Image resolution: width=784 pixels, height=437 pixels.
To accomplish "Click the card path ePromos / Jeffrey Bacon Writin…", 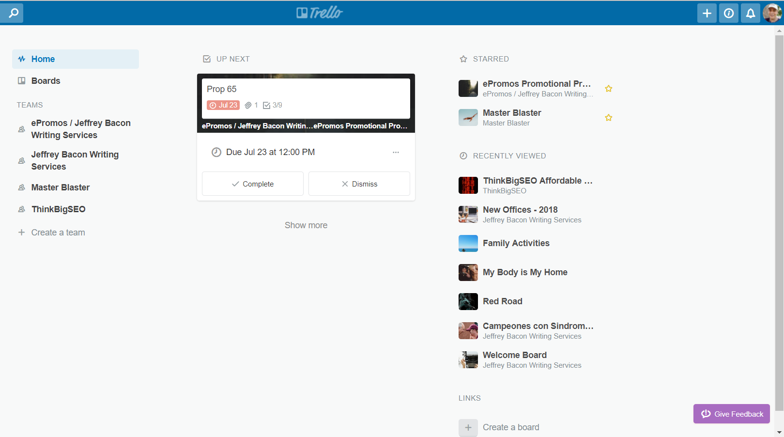I will [257, 126].
